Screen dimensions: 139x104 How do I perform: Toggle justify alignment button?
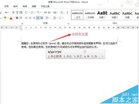(x=38, y=18)
